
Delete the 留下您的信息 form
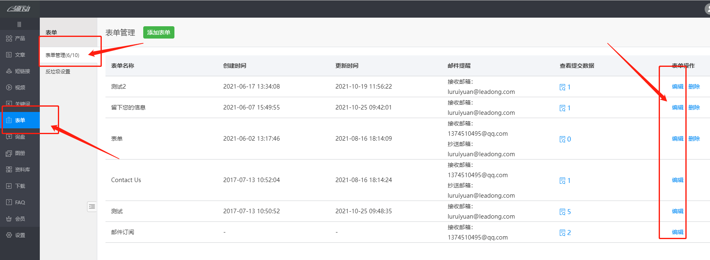(694, 107)
